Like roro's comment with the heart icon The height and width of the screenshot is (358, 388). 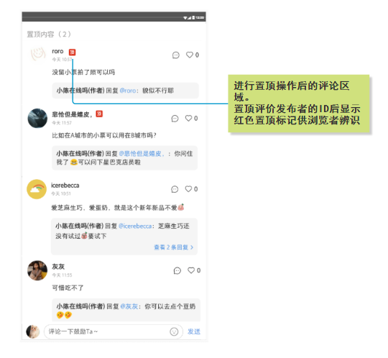click(x=190, y=55)
